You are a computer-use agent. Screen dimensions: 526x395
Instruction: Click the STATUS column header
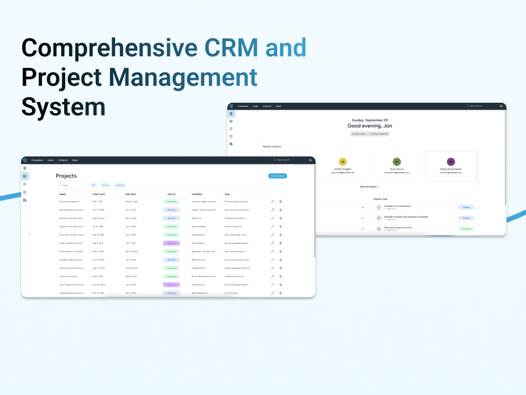coord(171,194)
